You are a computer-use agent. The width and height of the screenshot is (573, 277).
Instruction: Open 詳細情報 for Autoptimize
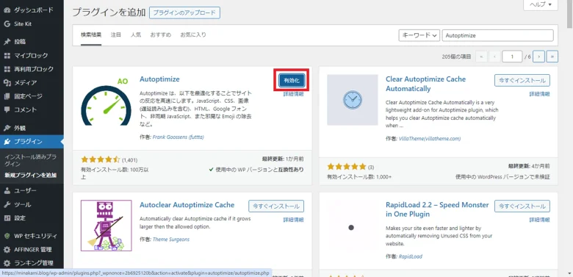pos(293,94)
